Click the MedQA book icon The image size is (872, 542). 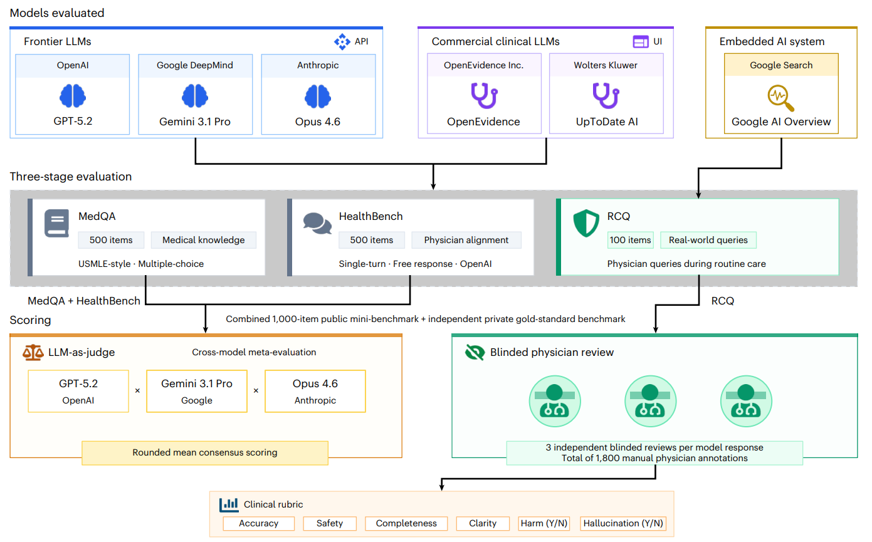point(56,224)
